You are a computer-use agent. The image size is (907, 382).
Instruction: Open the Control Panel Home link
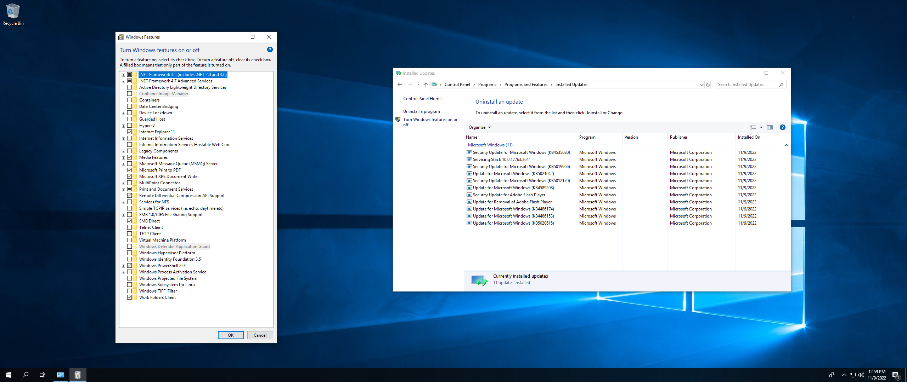(x=422, y=99)
